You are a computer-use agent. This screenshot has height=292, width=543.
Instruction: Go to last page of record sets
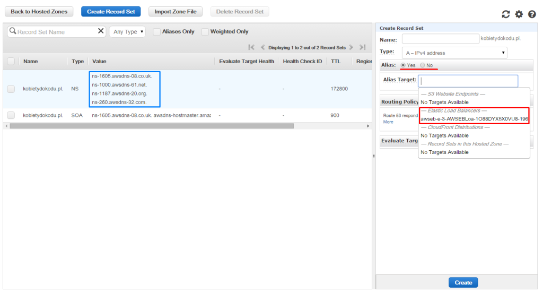coord(363,47)
